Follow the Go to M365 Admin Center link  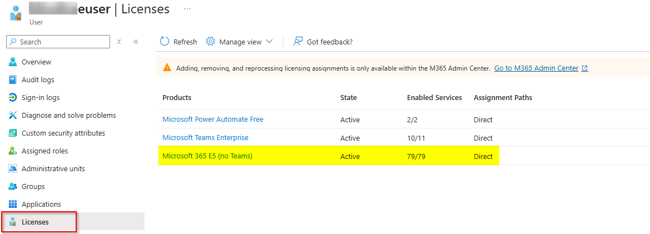pyautogui.click(x=536, y=68)
